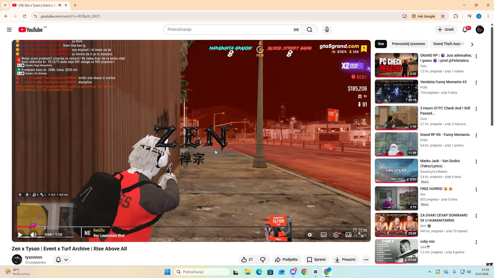This screenshot has height=278, width=494.
Task: Open Grand RP RS - Funny Moments title
Action: tap(445, 135)
